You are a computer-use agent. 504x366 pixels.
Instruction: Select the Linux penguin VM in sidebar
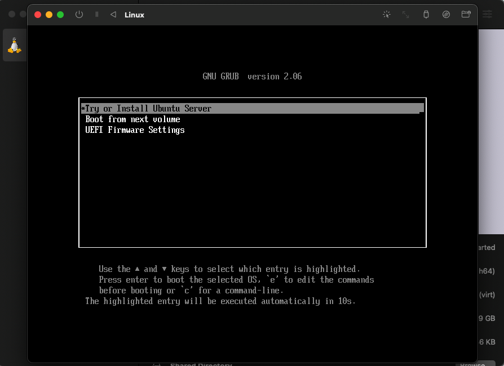[x=15, y=45]
